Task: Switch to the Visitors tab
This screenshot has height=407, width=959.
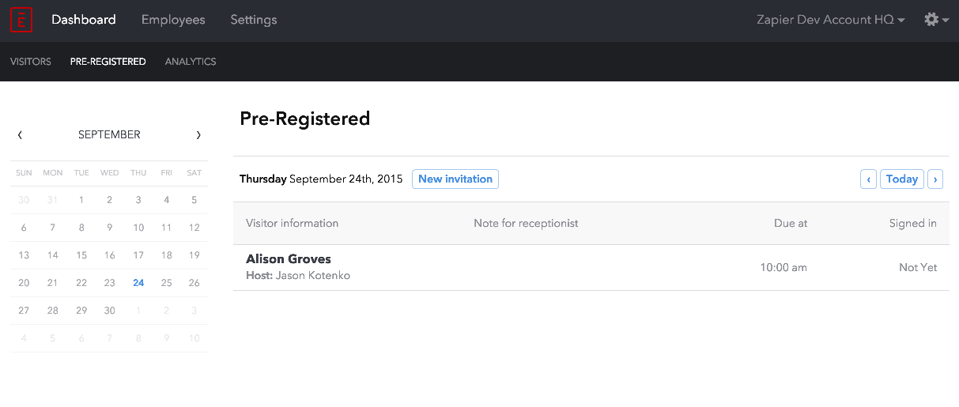Action: (31, 62)
